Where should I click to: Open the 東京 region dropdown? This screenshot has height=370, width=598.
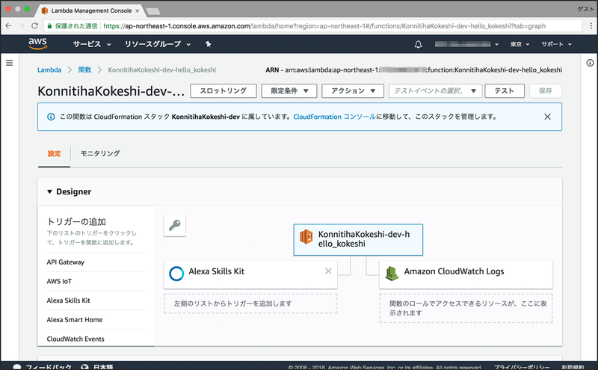pos(520,44)
